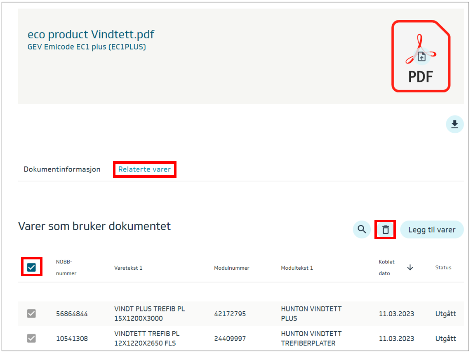Click the Modultekst 1 column header

pyautogui.click(x=297, y=268)
